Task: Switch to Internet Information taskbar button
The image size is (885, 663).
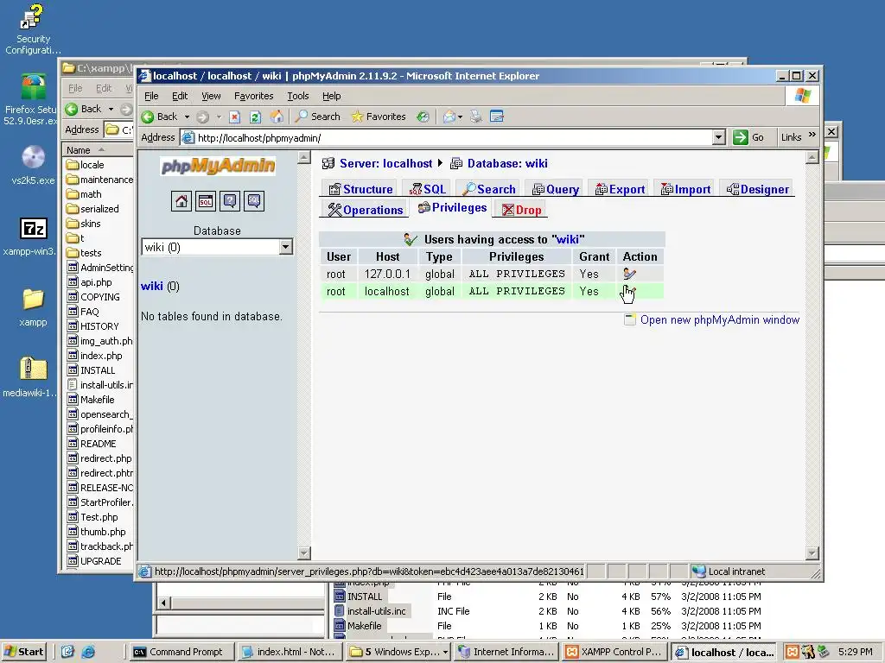Action: pyautogui.click(x=506, y=652)
